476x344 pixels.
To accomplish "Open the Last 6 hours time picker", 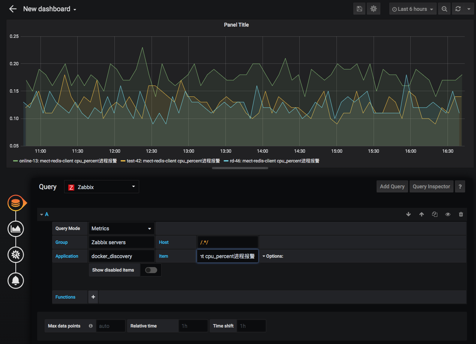I will 413,9.
